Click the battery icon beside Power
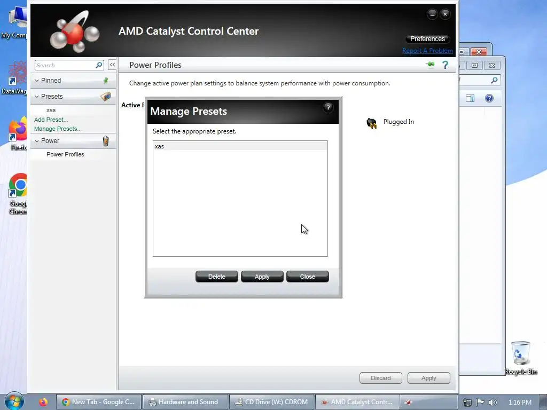547x410 pixels. click(106, 141)
